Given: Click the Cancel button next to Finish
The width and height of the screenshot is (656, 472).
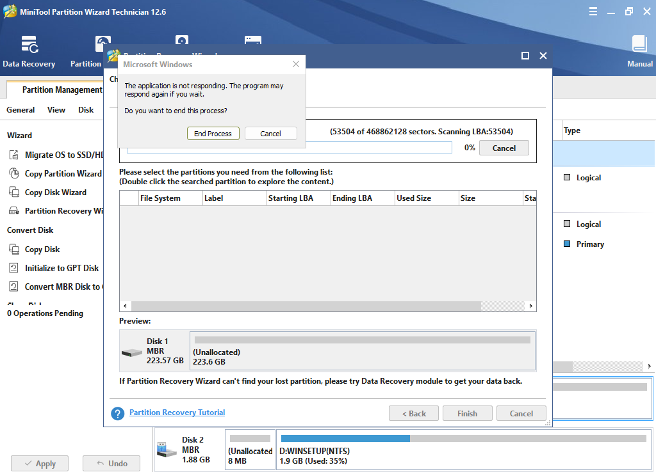Looking at the screenshot, I should pos(521,414).
